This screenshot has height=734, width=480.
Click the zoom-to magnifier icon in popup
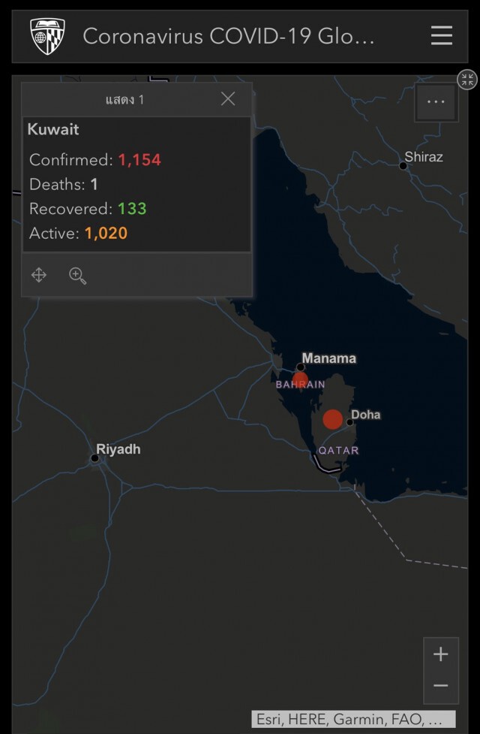click(77, 276)
